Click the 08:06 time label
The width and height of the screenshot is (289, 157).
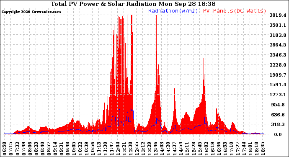coord(30,149)
